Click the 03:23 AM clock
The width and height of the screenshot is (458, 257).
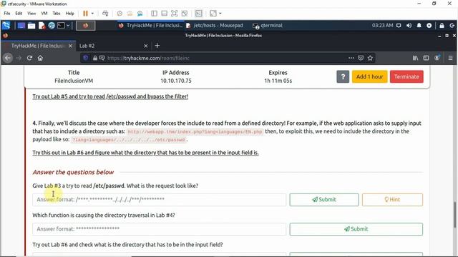pos(382,26)
